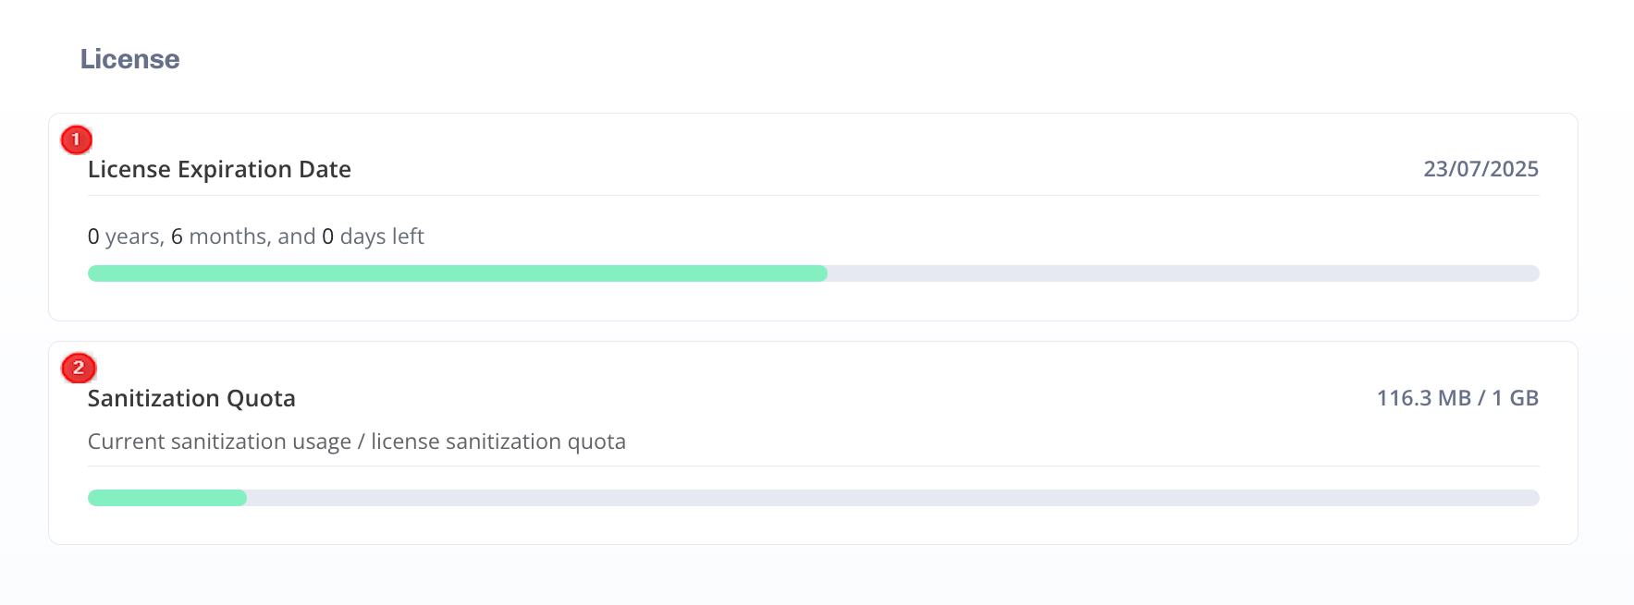Click the 'days left' text in countdown
1634x605 pixels.
(382, 236)
